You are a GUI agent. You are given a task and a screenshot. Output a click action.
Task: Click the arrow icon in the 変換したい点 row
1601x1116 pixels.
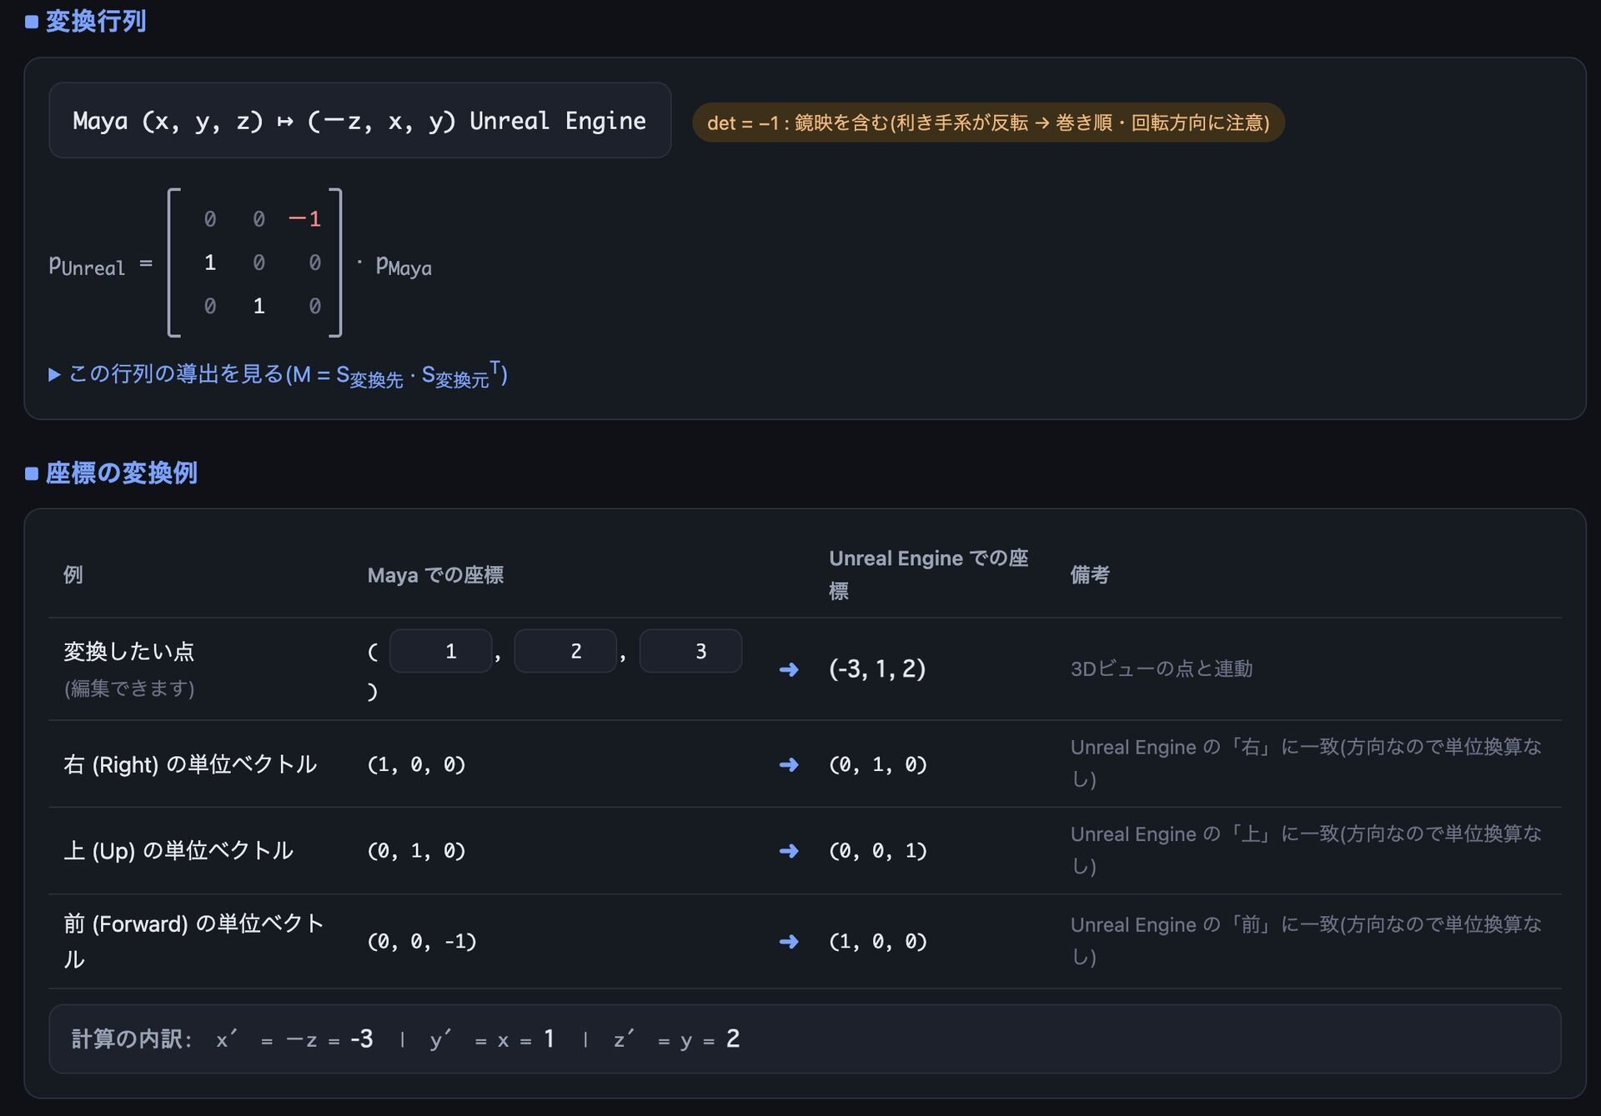pyautogui.click(x=789, y=669)
